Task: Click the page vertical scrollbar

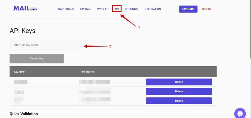Action: [250, 29]
